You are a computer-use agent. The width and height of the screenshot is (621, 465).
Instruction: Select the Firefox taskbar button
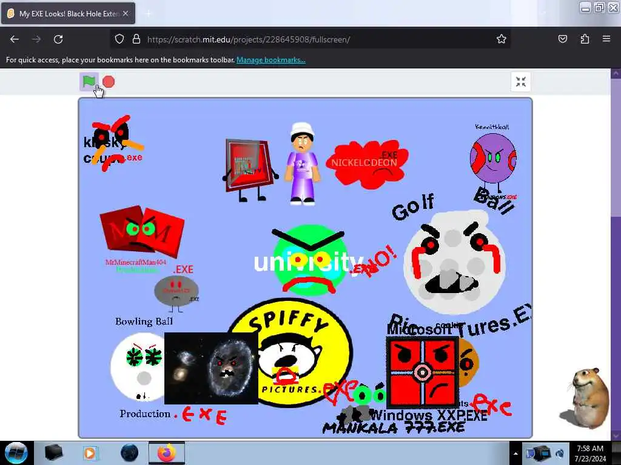pos(167,453)
